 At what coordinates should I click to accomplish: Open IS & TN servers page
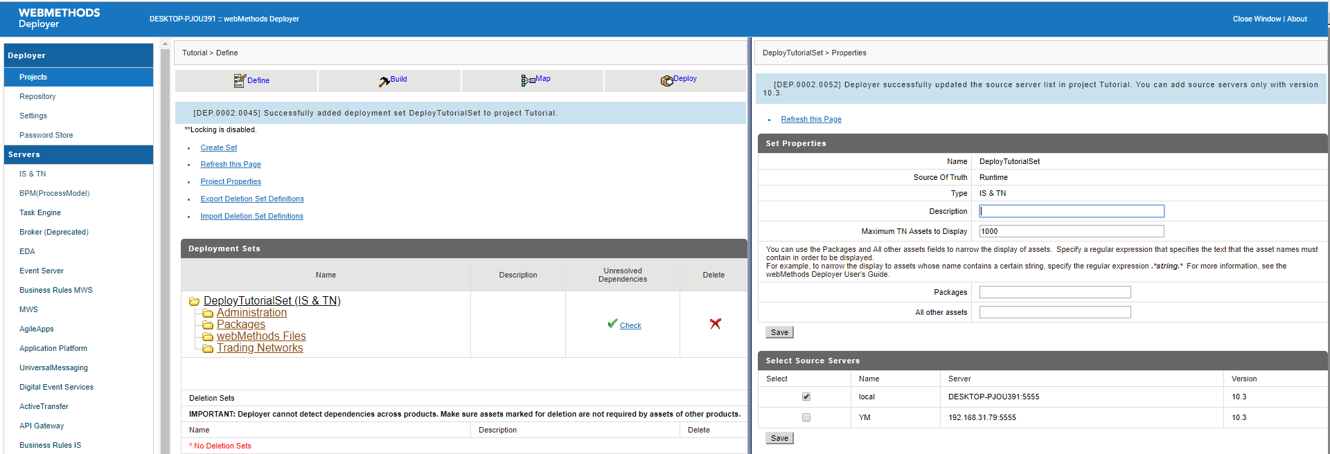(33, 174)
